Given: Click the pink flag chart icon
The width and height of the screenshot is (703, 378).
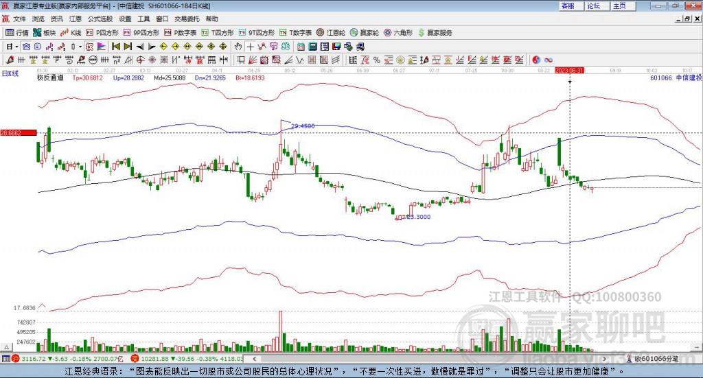Looking at the screenshot, I should point(102,47).
